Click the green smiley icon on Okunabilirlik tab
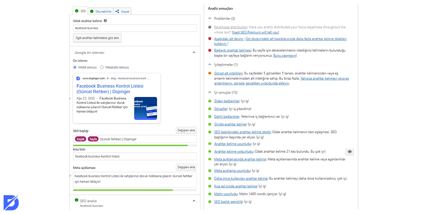This screenshot has height=214, width=428. point(92,12)
